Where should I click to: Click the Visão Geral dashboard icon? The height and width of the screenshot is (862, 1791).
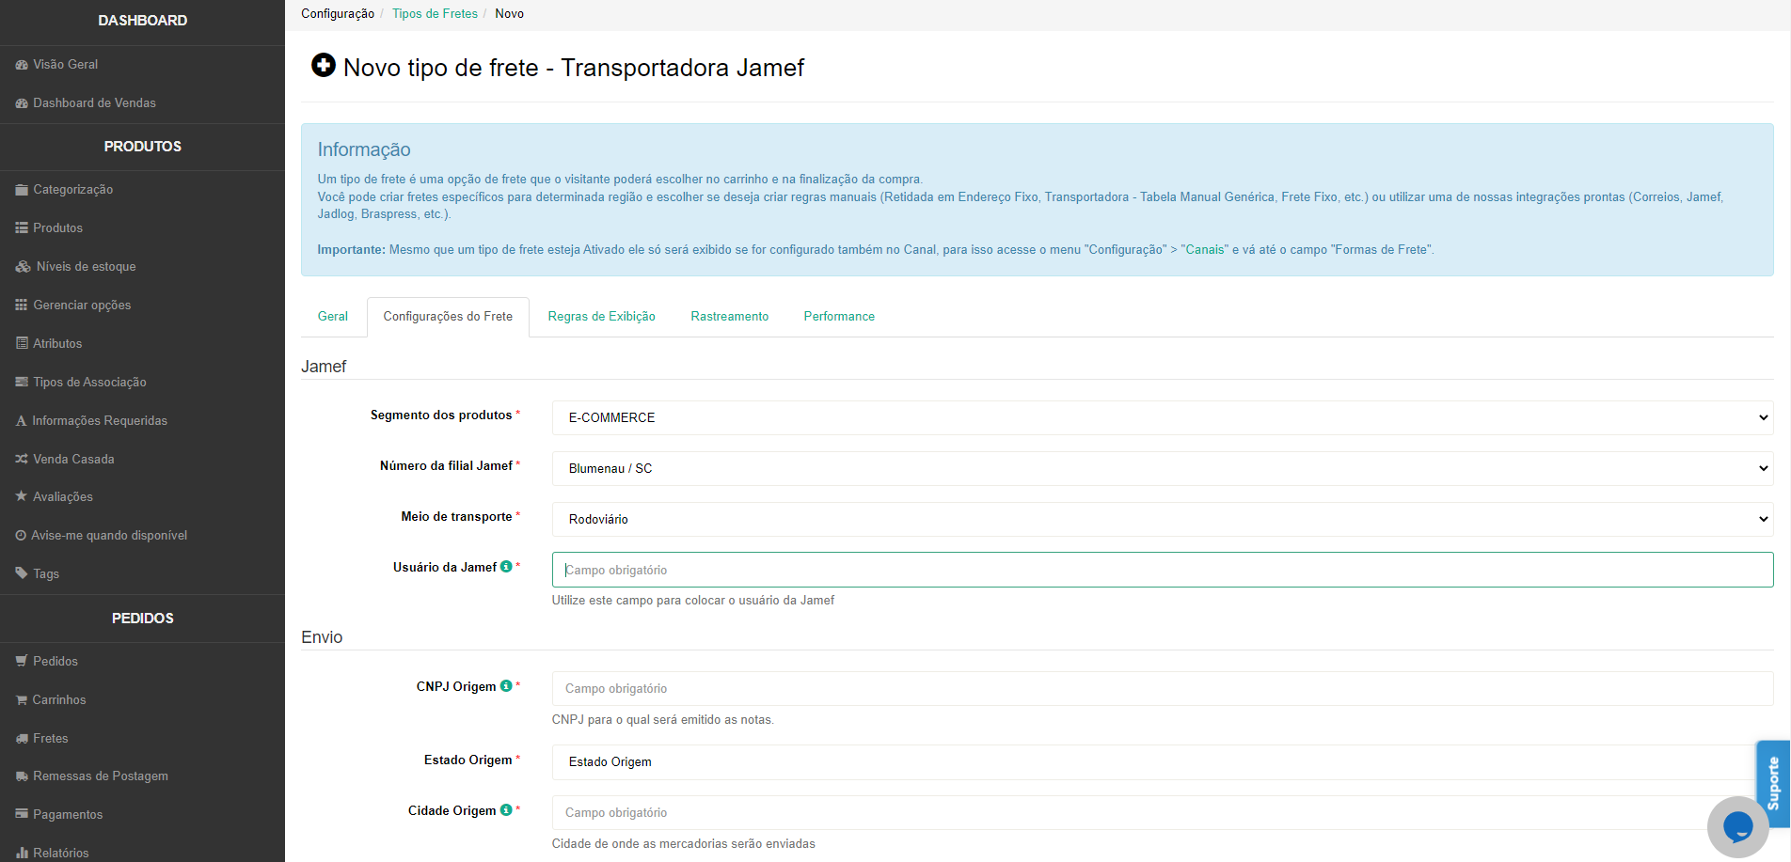(x=22, y=65)
